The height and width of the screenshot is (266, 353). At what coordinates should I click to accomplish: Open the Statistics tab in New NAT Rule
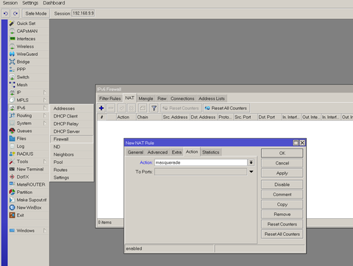tap(211, 152)
